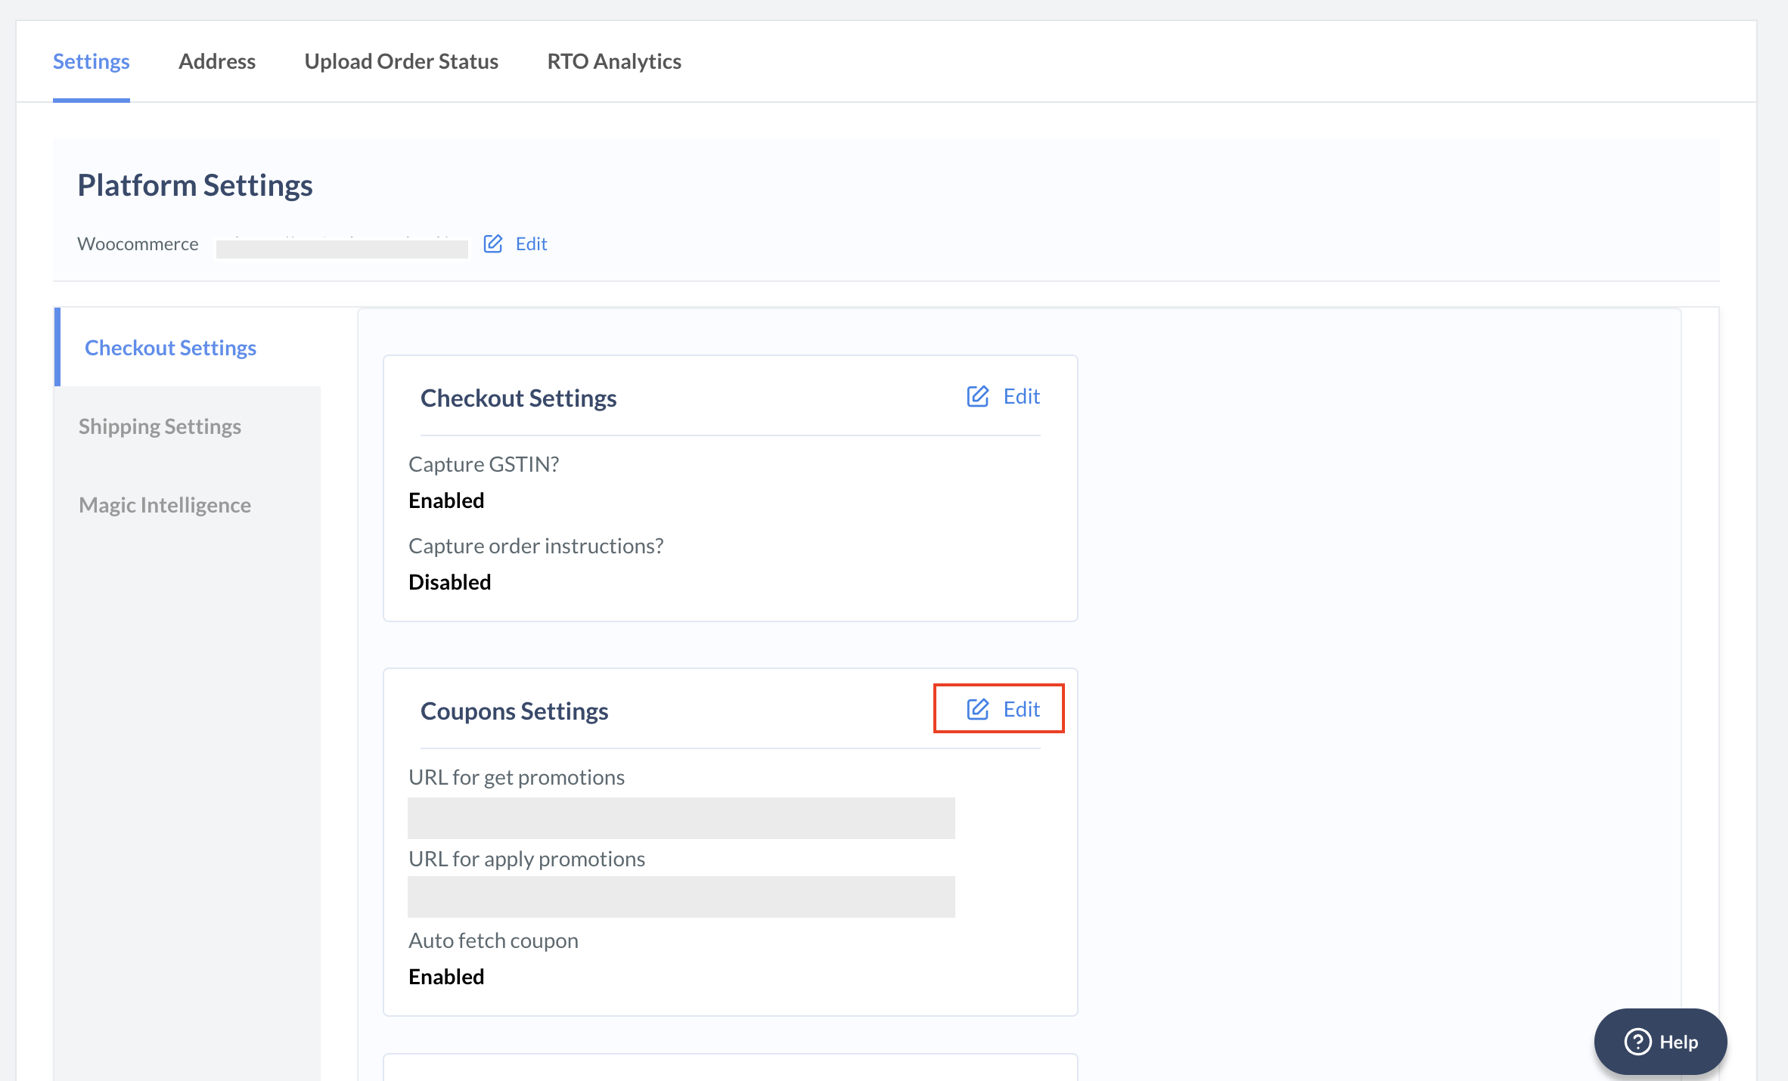Viewport: 1788px width, 1081px height.
Task: Open the Address tab
Action: [x=217, y=61]
